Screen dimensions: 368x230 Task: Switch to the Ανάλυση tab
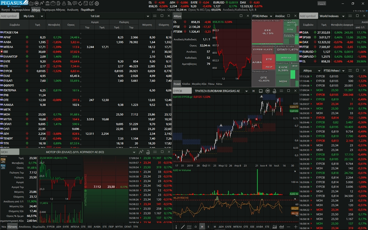[x=73, y=10]
